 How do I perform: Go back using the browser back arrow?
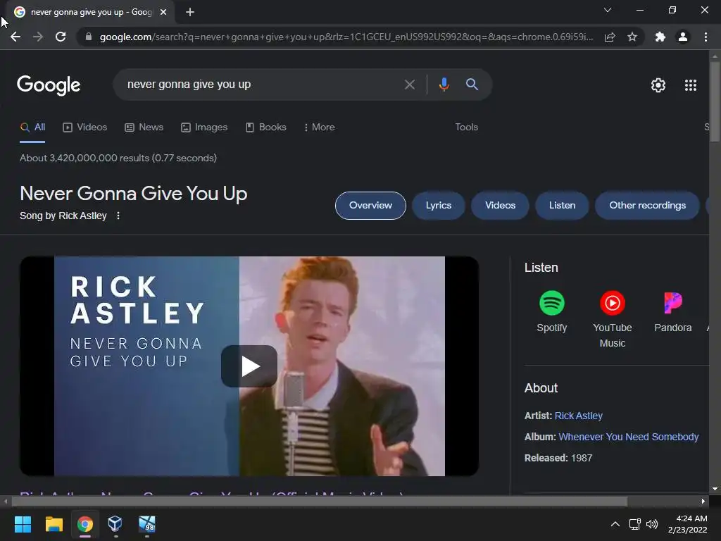pyautogui.click(x=15, y=37)
